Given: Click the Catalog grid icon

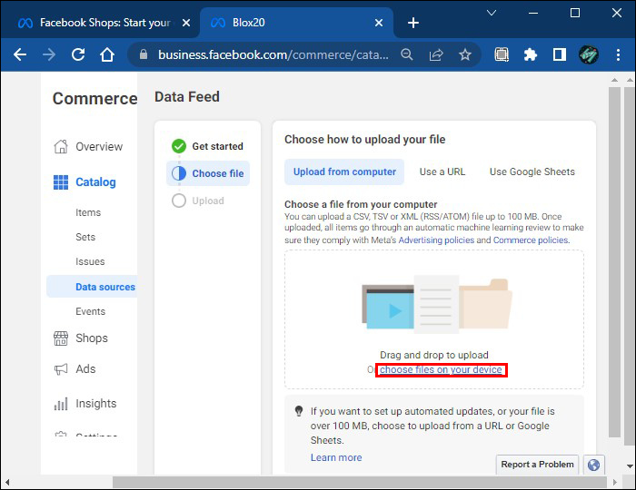Looking at the screenshot, I should 61,182.
